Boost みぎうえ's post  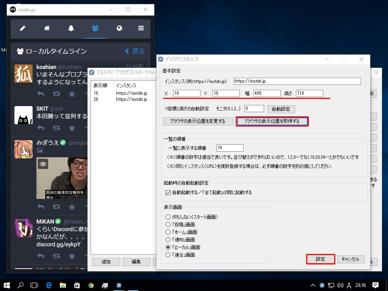tap(56, 207)
